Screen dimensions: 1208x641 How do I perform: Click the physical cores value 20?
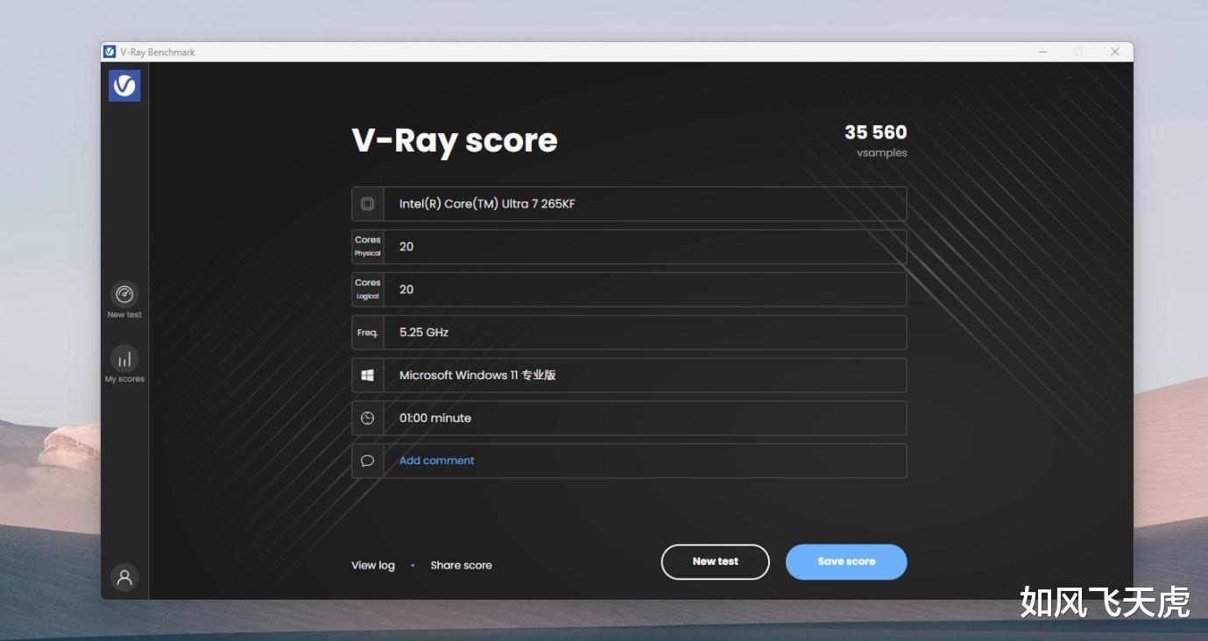tap(406, 247)
